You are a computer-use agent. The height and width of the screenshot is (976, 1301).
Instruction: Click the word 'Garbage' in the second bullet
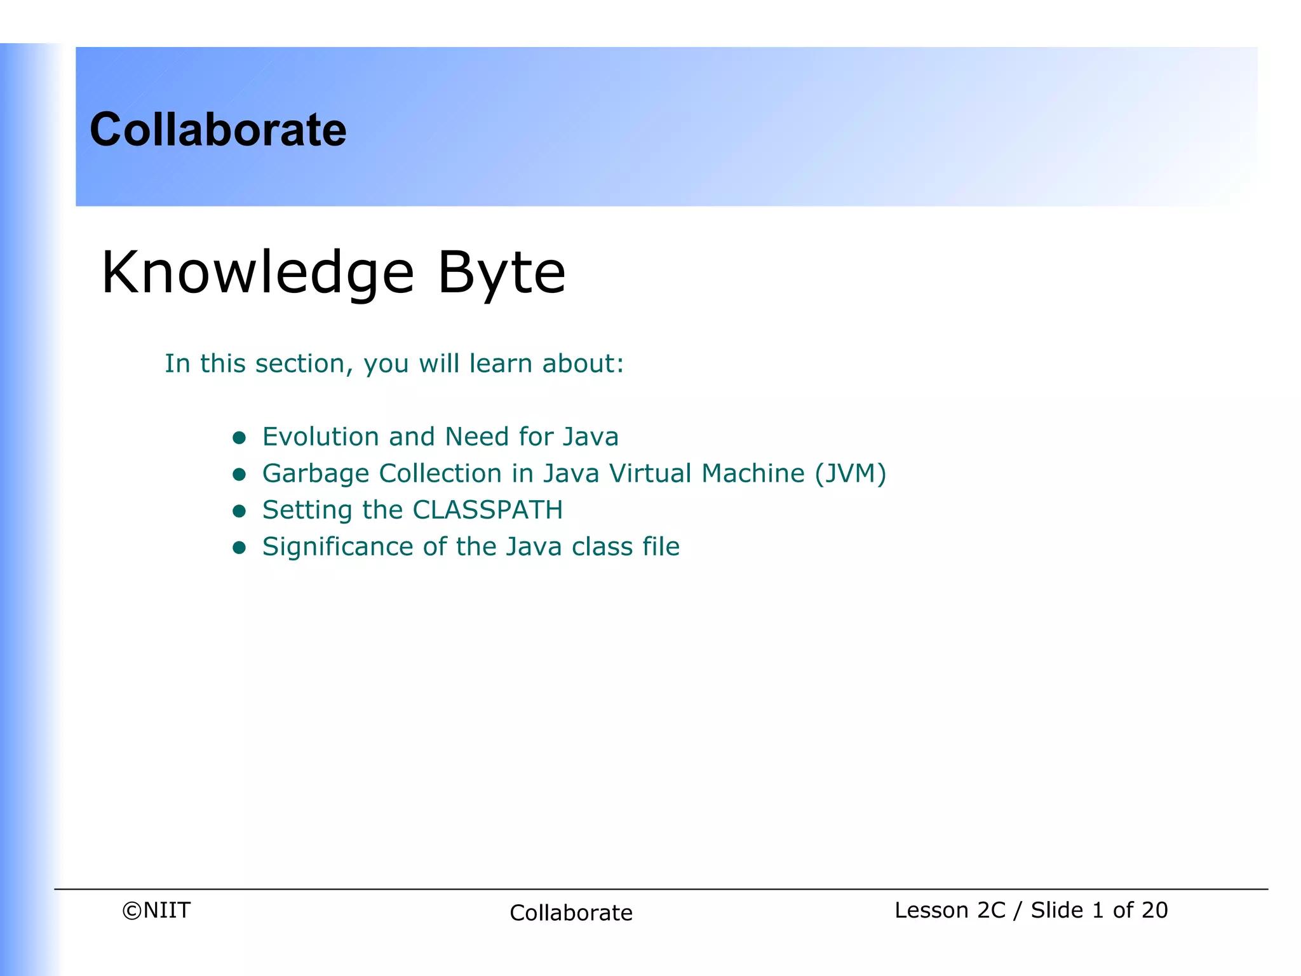[316, 474]
